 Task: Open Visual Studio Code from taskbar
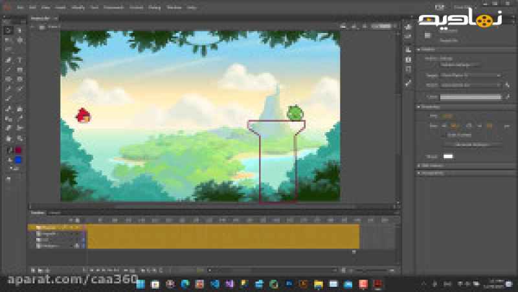pyautogui.click(x=215, y=284)
